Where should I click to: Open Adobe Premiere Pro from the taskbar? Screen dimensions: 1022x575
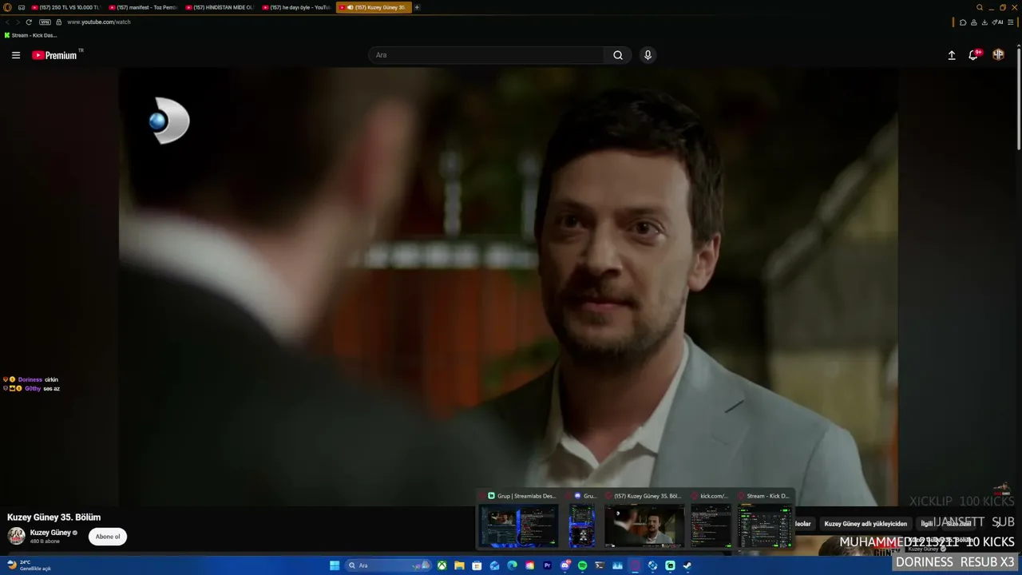[547, 565]
